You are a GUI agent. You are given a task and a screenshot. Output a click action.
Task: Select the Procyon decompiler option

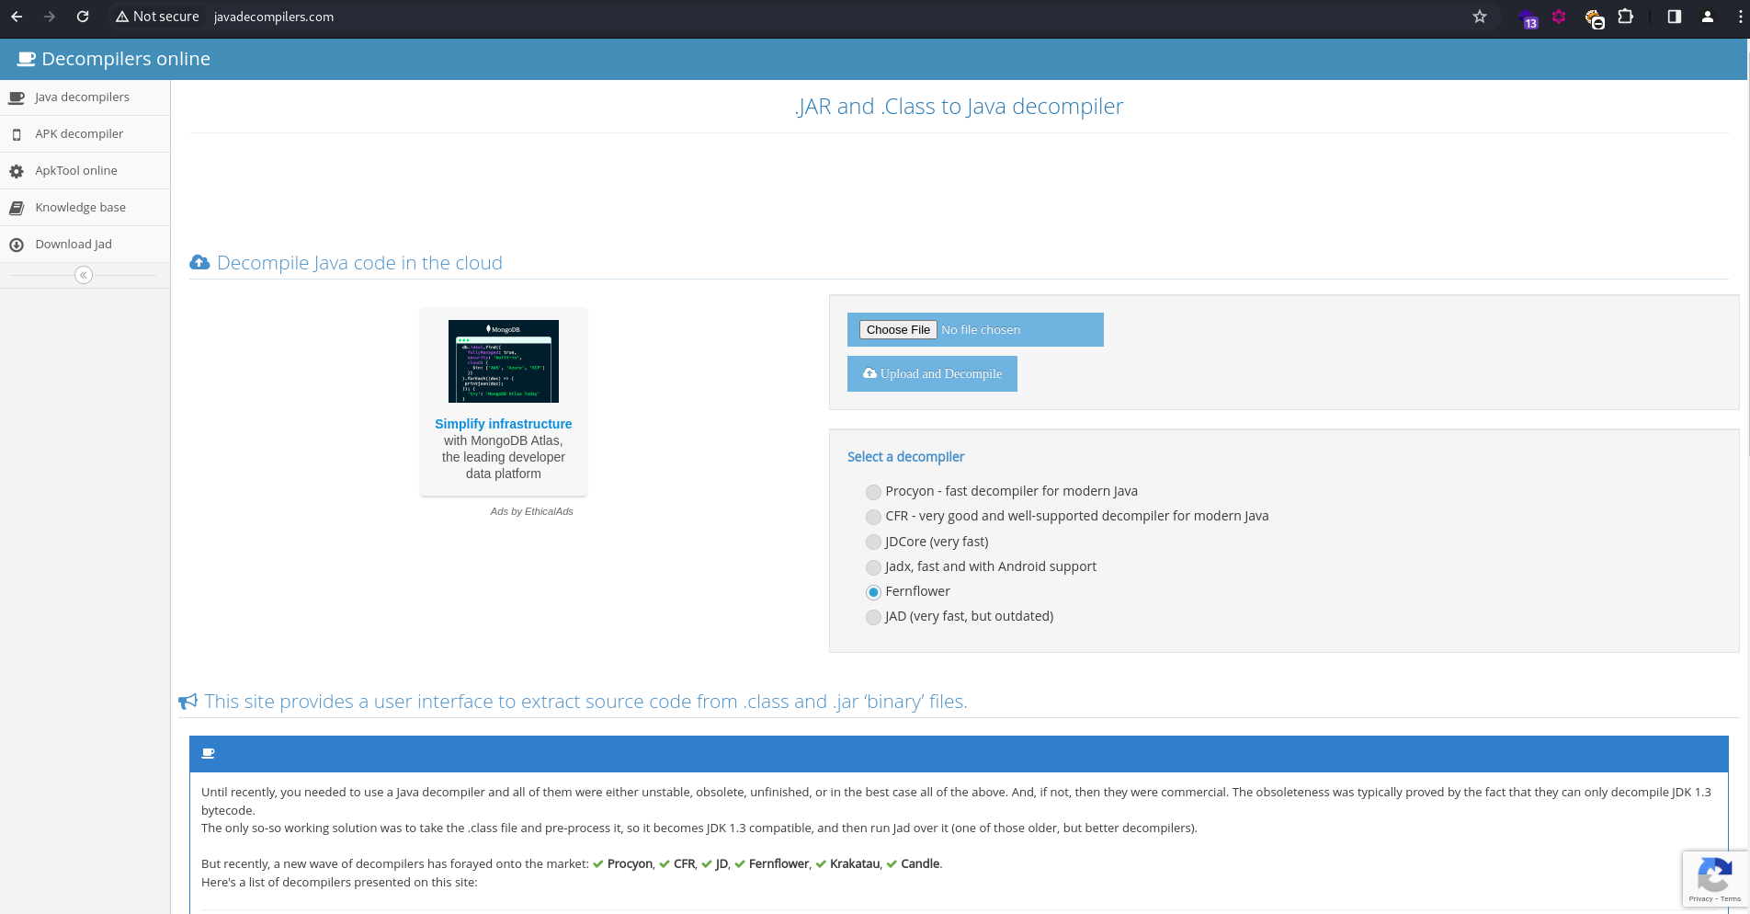pyautogui.click(x=873, y=492)
